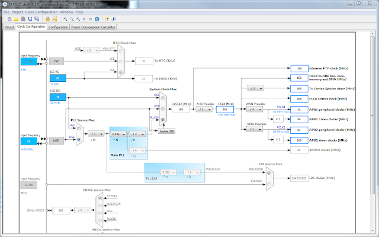Image resolution: width=379 pixels, height=237 pixels.
Task: Switch to the Configuration tab
Action: [x=58, y=27]
